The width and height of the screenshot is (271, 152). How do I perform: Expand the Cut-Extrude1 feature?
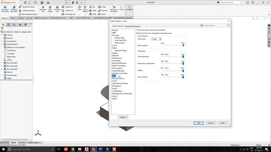tap(2, 75)
